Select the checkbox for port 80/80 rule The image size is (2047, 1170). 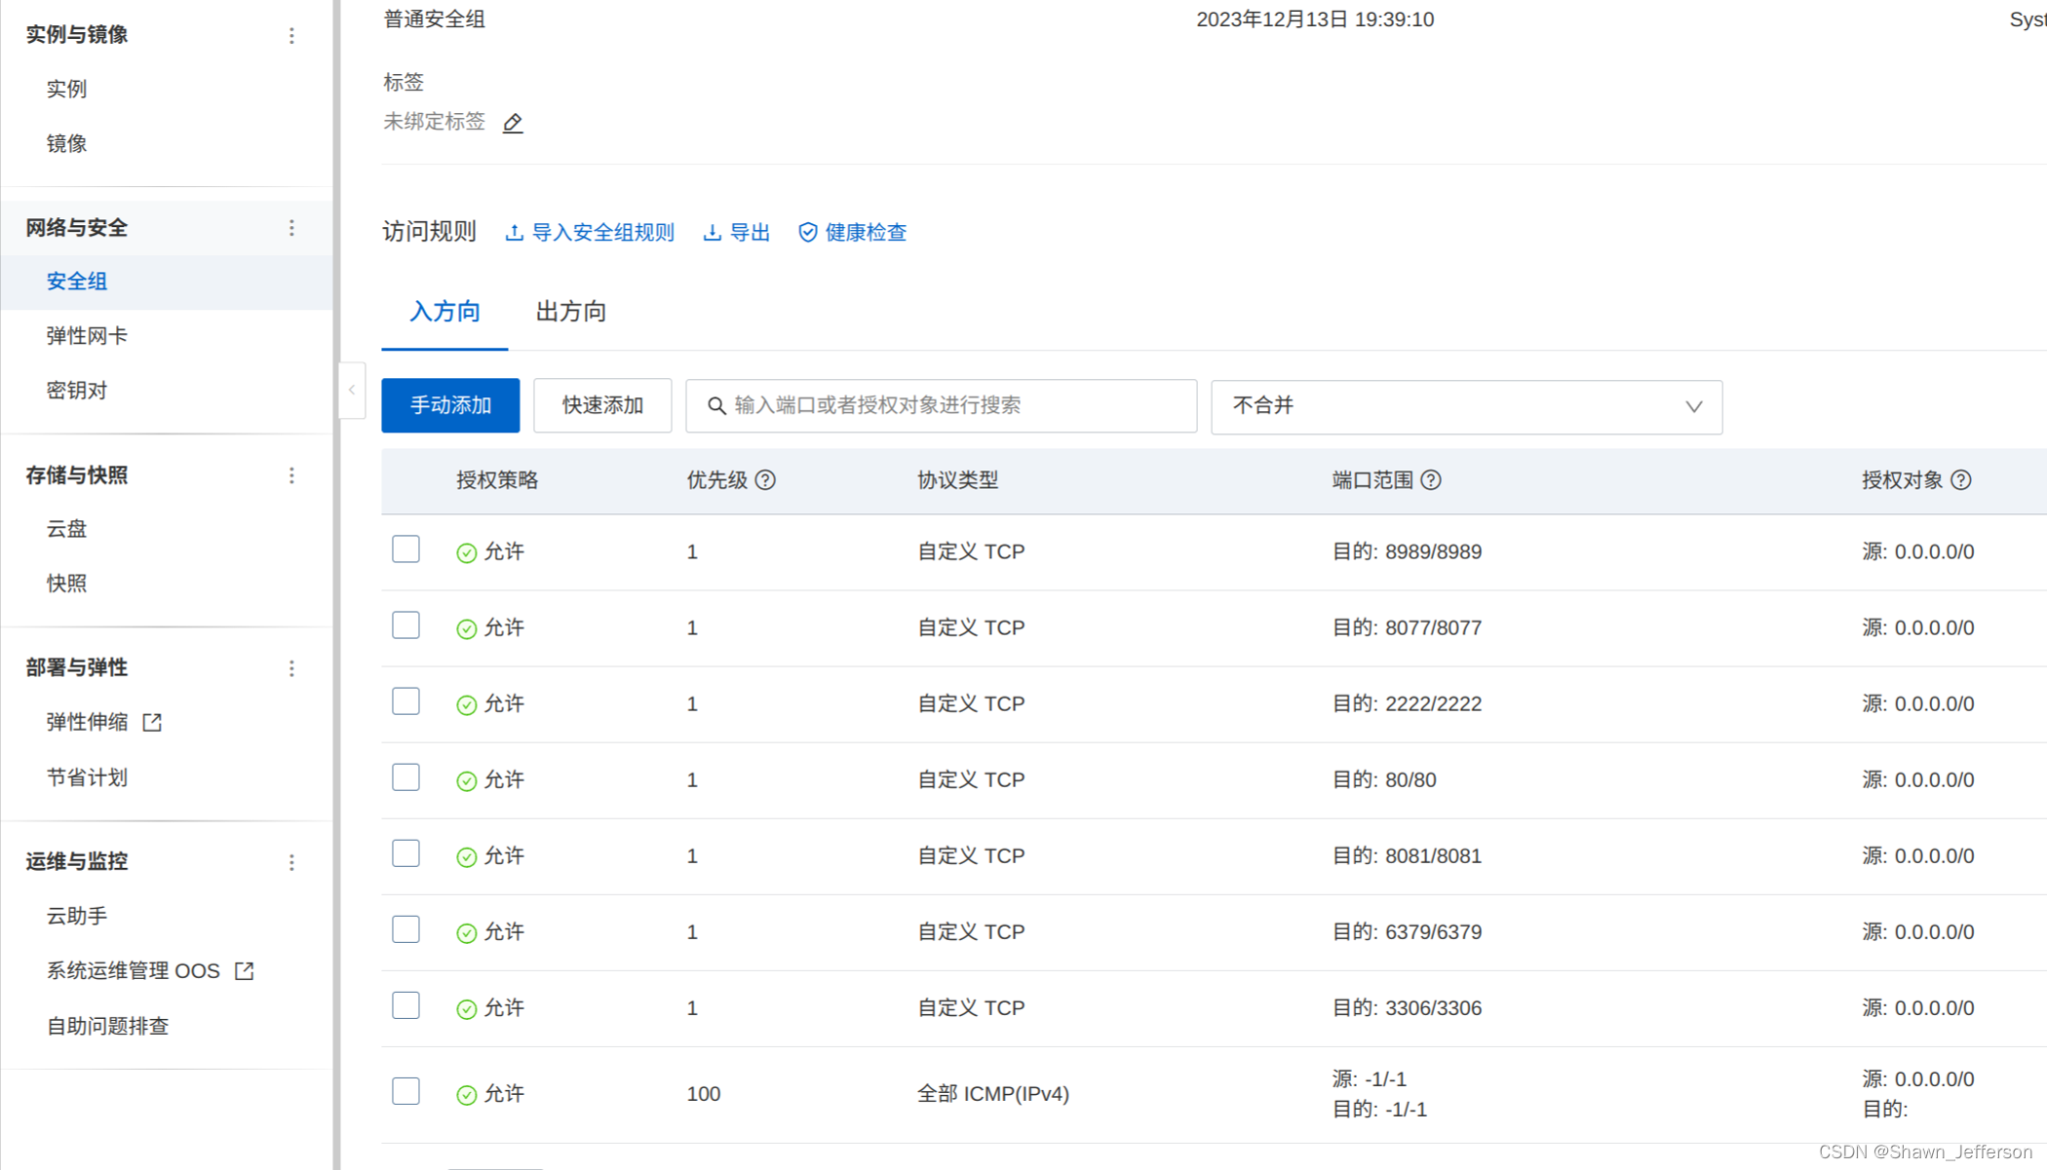point(406,777)
